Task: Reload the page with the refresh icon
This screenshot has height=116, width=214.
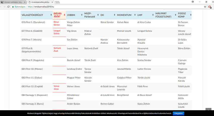Action: 8,7
